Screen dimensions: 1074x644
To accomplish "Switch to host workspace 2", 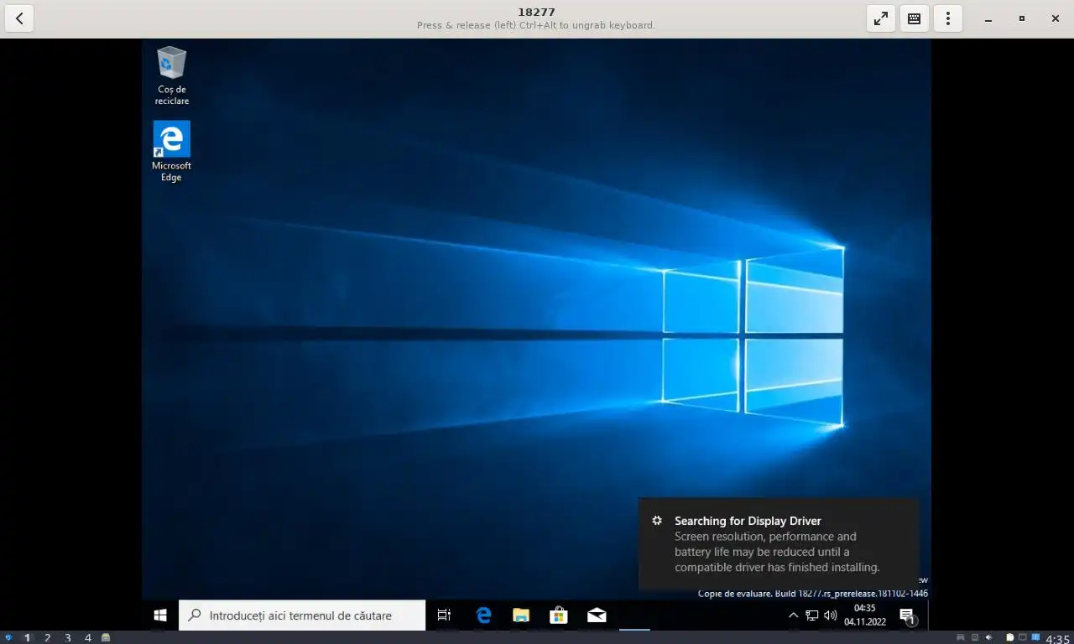I will point(48,637).
